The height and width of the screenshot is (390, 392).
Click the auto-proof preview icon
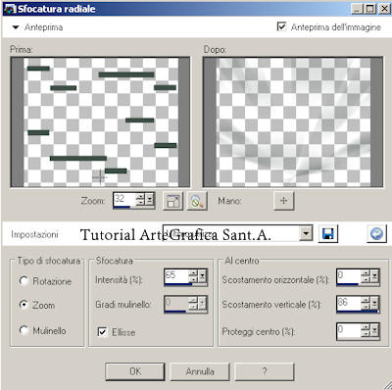(197, 201)
